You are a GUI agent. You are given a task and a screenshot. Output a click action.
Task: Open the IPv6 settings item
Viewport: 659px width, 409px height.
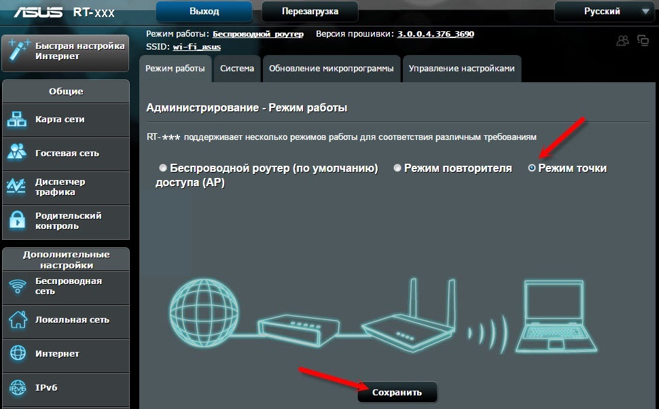coord(66,389)
